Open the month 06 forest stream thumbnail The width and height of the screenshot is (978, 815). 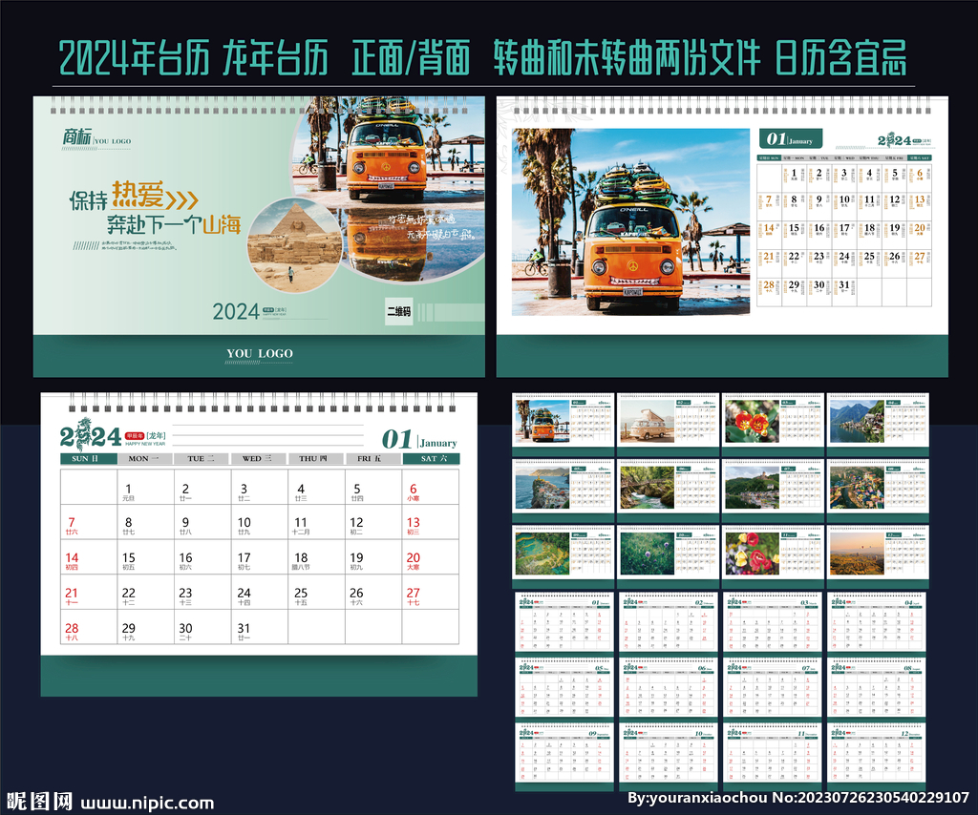coord(647,488)
